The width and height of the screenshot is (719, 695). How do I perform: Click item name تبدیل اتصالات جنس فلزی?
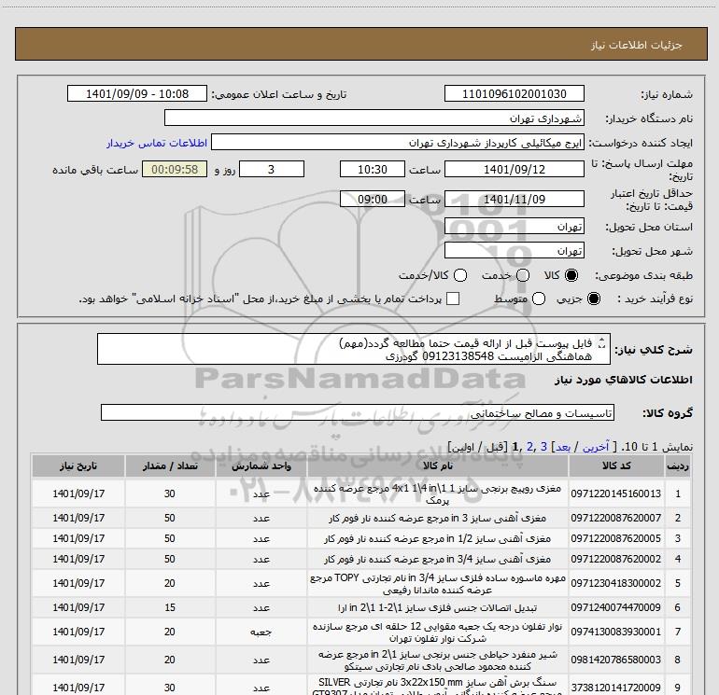[x=437, y=608]
